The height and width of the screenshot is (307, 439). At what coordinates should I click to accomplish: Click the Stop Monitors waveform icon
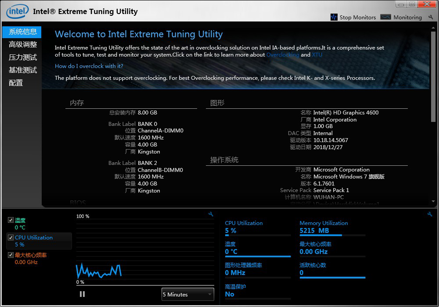point(334,17)
